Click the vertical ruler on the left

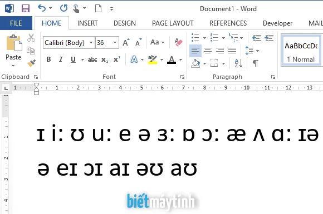(6, 154)
